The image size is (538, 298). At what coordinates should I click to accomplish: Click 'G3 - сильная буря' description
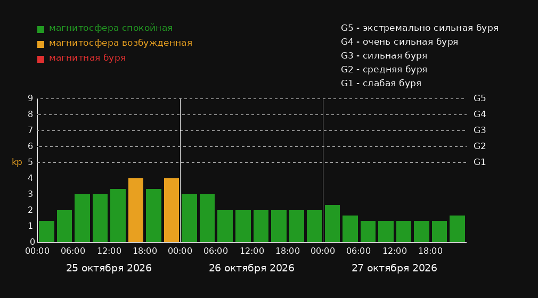384,55
